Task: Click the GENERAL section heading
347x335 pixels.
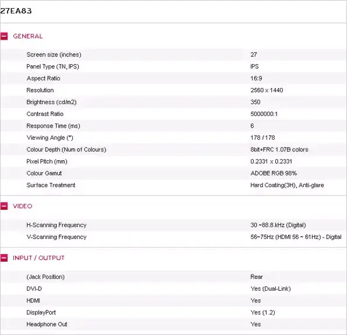Action: [x=28, y=36]
